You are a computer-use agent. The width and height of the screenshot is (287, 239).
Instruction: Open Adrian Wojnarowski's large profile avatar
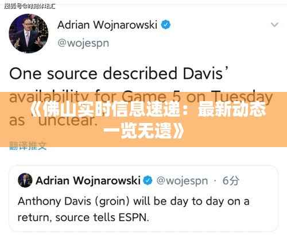(x=29, y=33)
